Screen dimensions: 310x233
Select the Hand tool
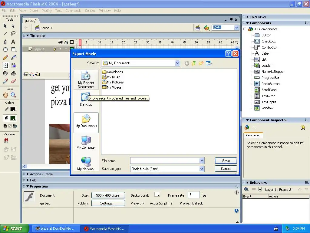point(5,95)
